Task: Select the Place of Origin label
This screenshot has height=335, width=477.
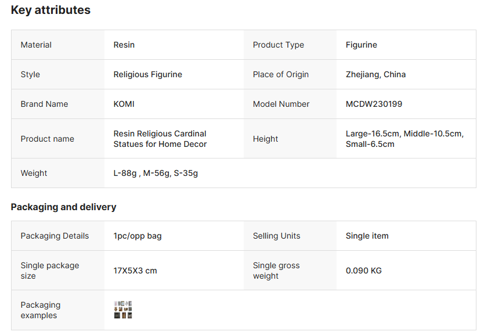Action: (280, 74)
